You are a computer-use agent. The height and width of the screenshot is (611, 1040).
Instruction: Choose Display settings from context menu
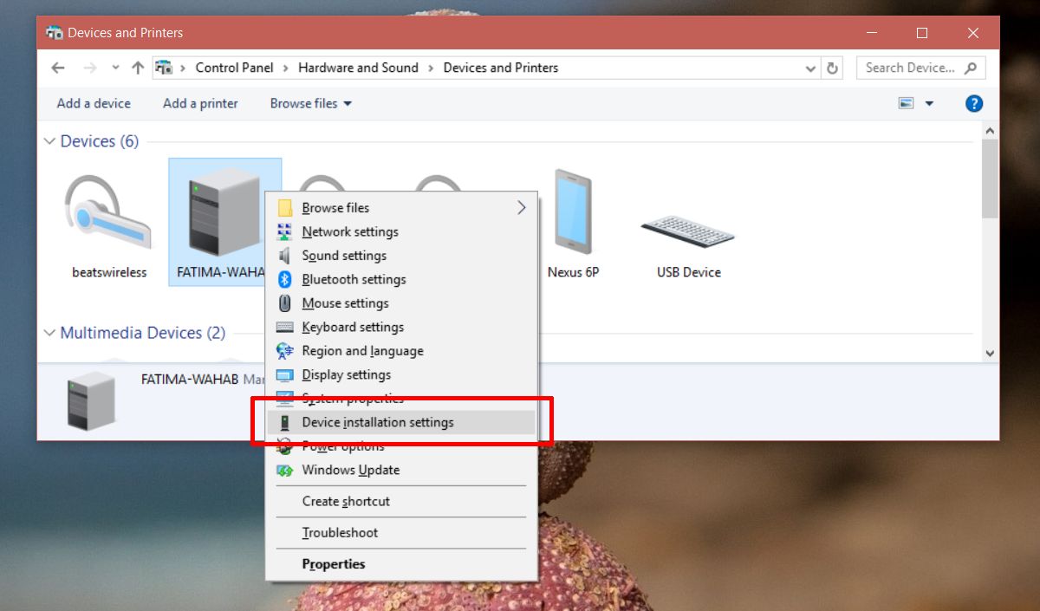coord(400,374)
